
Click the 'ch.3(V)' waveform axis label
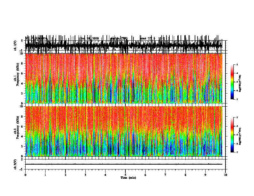(15, 165)
